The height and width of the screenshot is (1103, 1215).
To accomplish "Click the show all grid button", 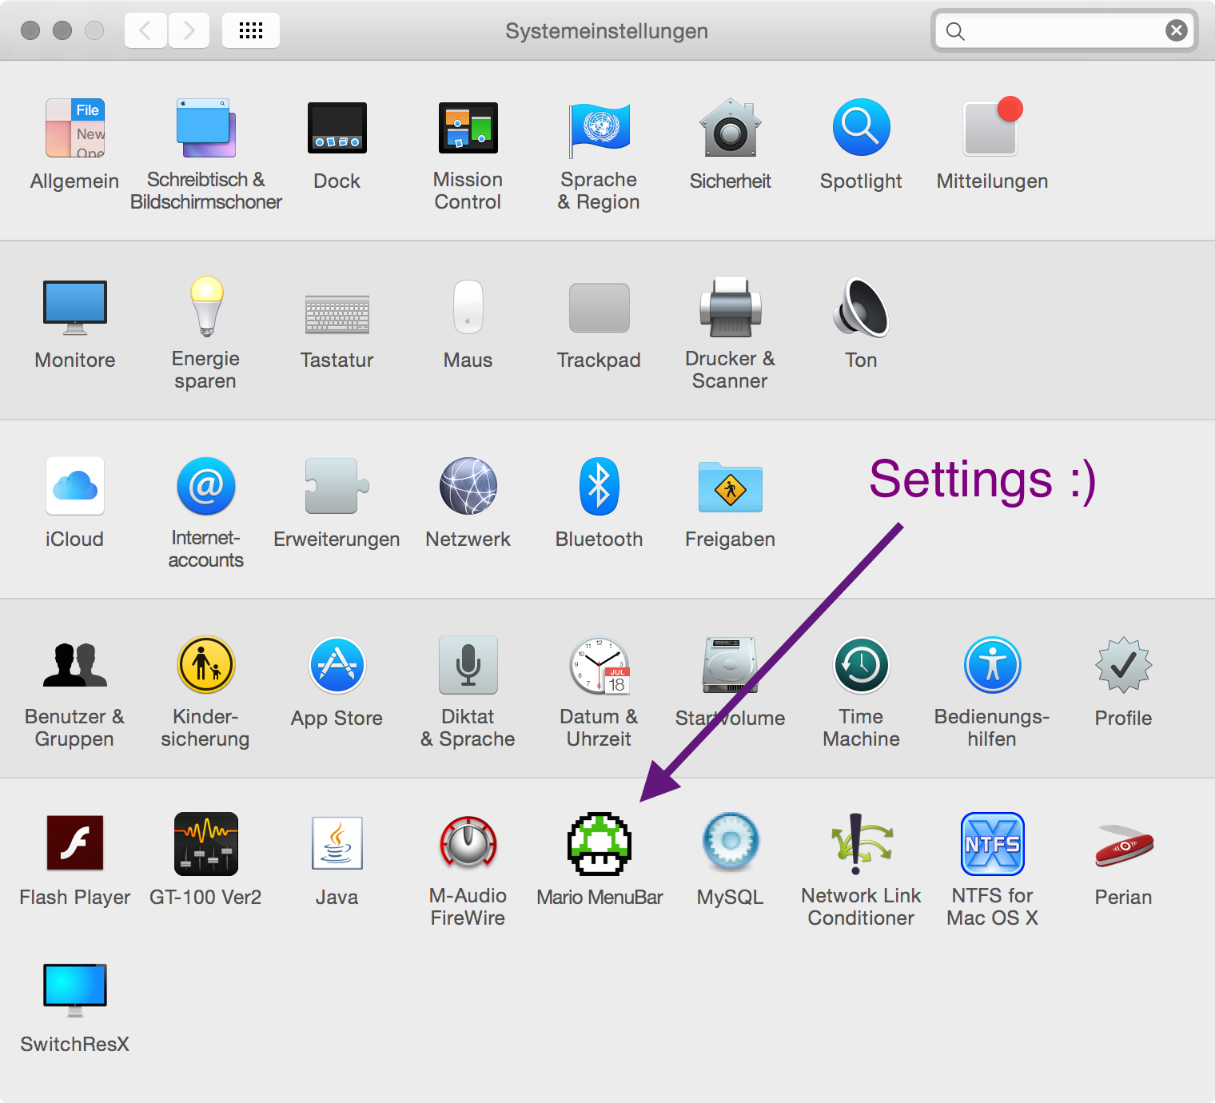I will (x=251, y=30).
